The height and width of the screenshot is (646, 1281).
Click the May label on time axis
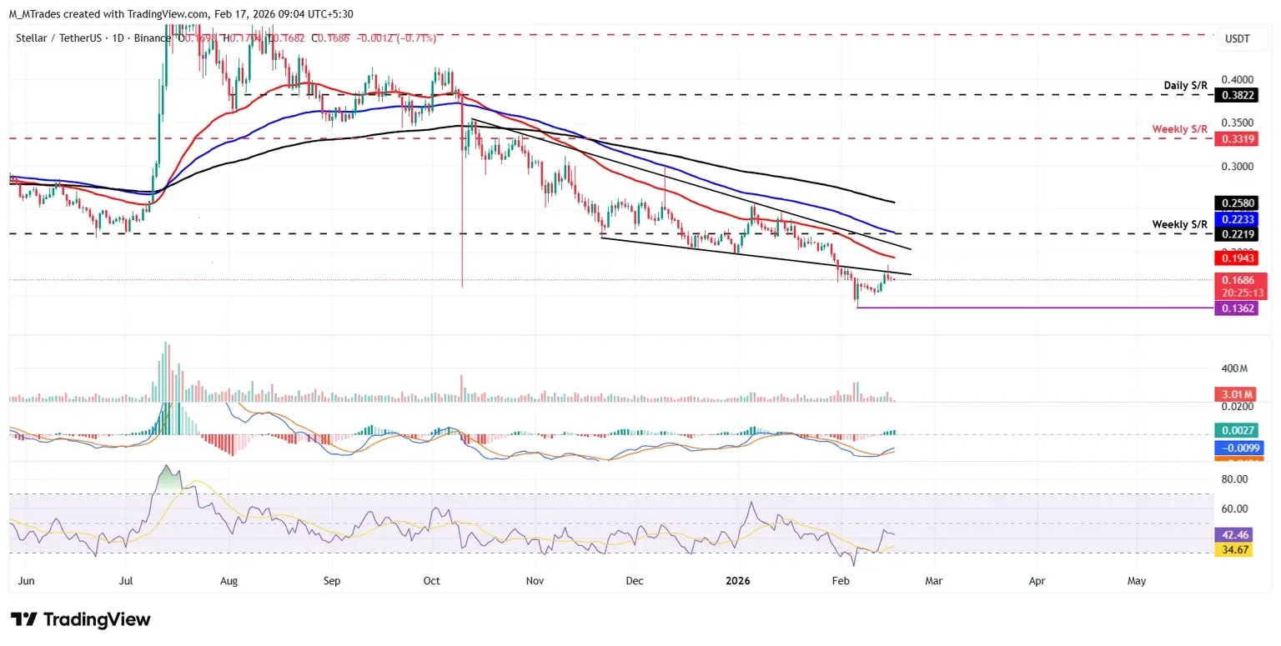(x=1138, y=579)
